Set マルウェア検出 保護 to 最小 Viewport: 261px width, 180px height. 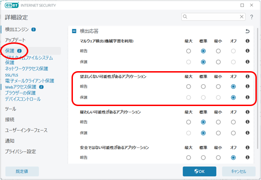tap(218, 62)
